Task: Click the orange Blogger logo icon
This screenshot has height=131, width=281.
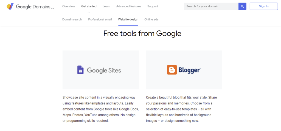Action: click(x=172, y=70)
